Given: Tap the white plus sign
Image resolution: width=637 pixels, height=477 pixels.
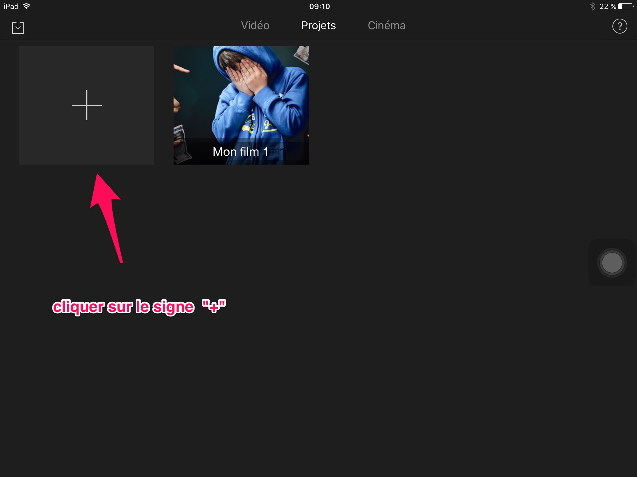Looking at the screenshot, I should (x=86, y=105).
